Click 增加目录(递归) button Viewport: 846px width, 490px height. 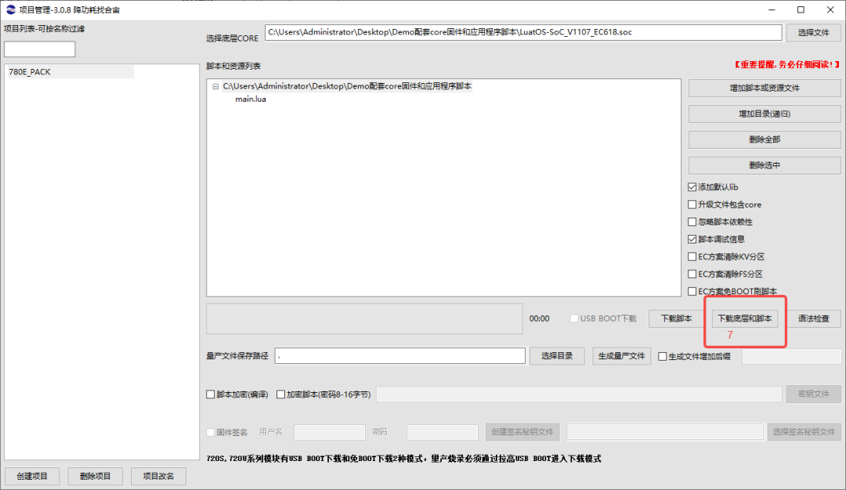click(764, 113)
